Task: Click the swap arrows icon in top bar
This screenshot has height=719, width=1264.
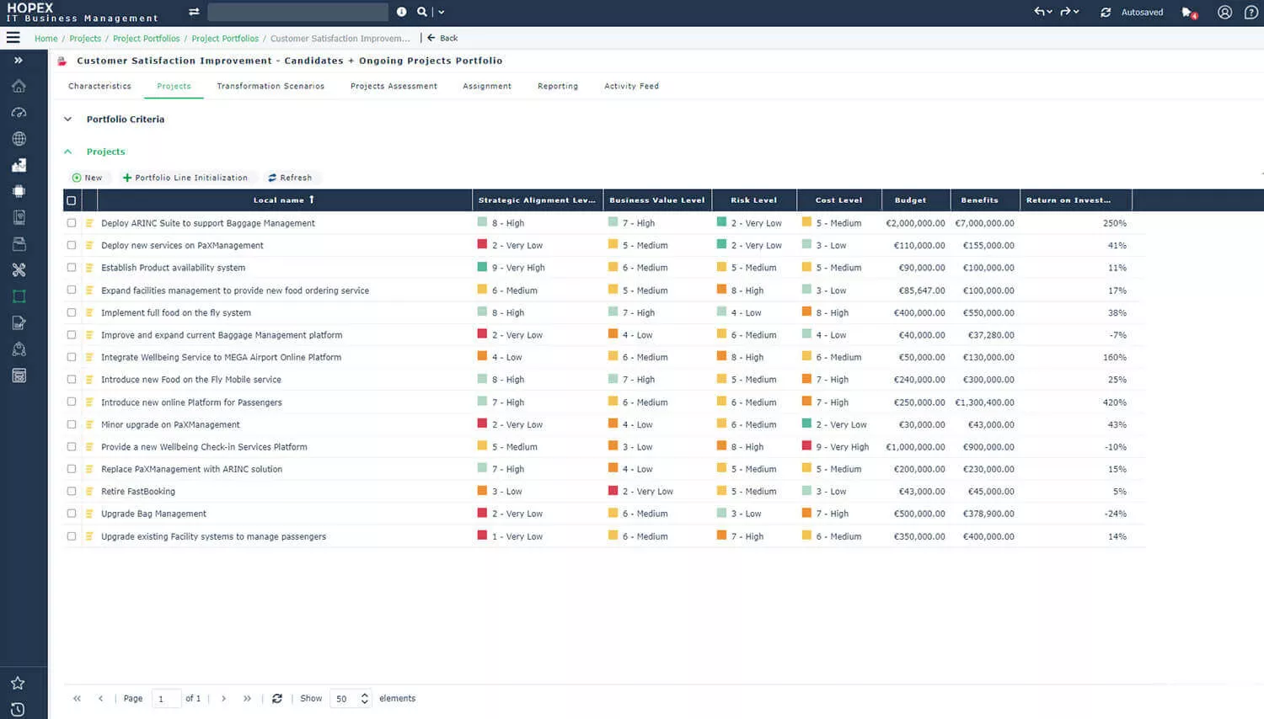Action: 194,12
